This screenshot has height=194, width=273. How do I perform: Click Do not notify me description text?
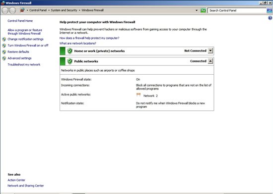pos(170,105)
